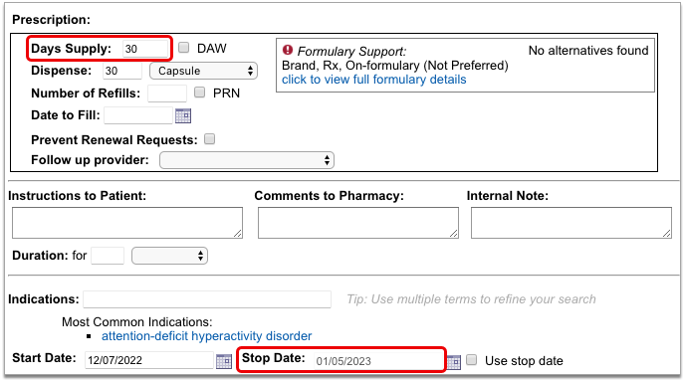Screen dimensions: 684x380
Task: Click the red Formulary Support alert icon
Action: [x=288, y=50]
